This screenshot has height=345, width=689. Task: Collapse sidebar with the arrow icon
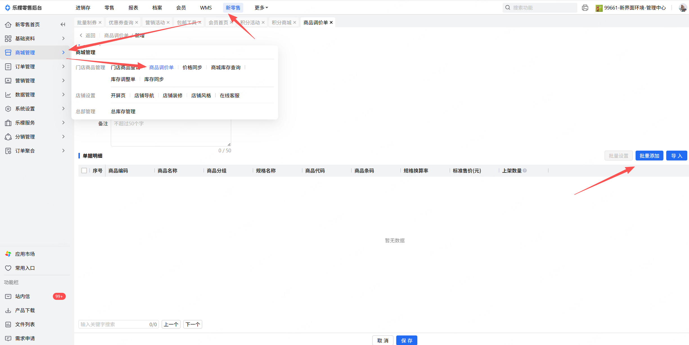click(x=63, y=25)
